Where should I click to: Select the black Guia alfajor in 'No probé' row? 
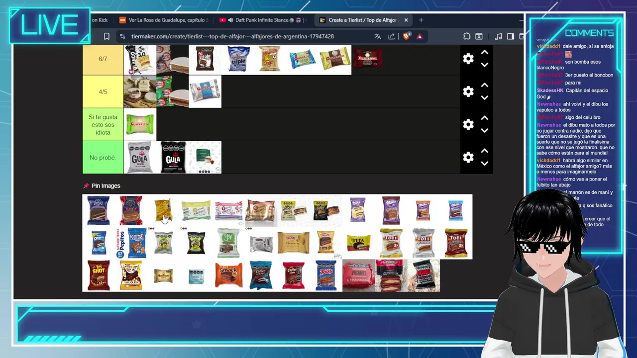coord(173,157)
